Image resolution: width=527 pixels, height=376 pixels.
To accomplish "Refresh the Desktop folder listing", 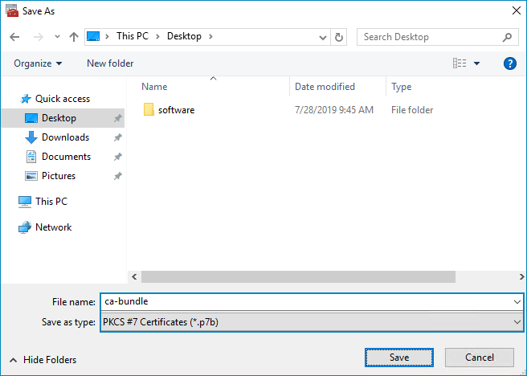I will [339, 37].
